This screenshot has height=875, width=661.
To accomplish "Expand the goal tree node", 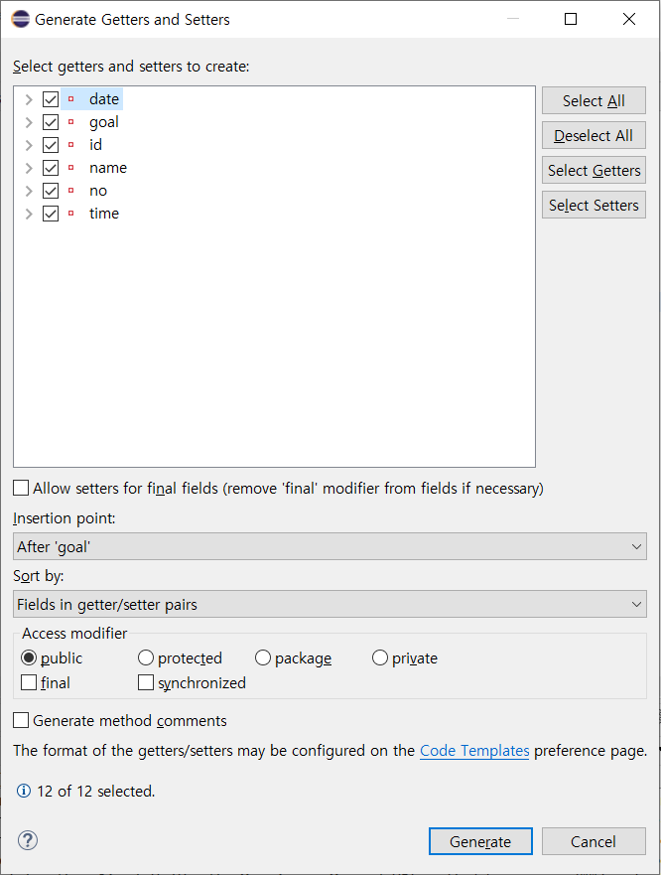I will point(29,122).
